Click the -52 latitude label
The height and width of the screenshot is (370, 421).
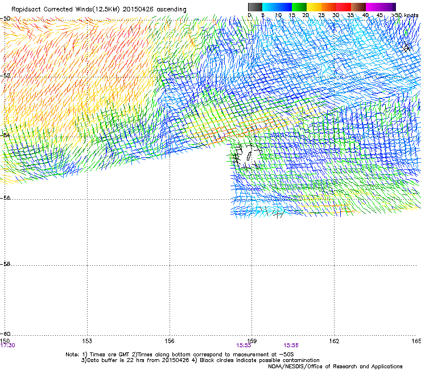point(5,76)
